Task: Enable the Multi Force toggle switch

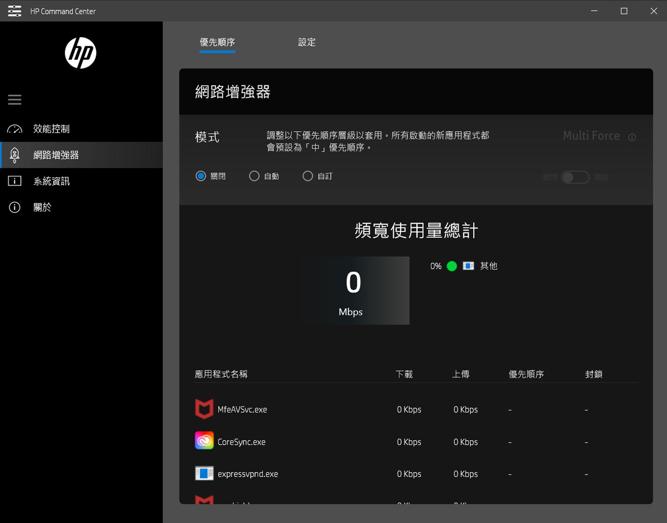Action: [575, 177]
